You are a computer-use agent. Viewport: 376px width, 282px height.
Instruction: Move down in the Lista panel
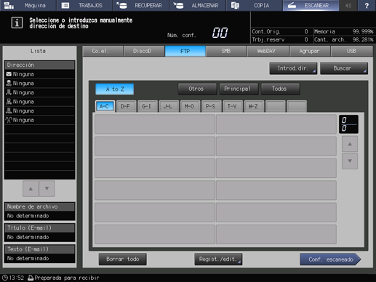pyautogui.click(x=47, y=188)
